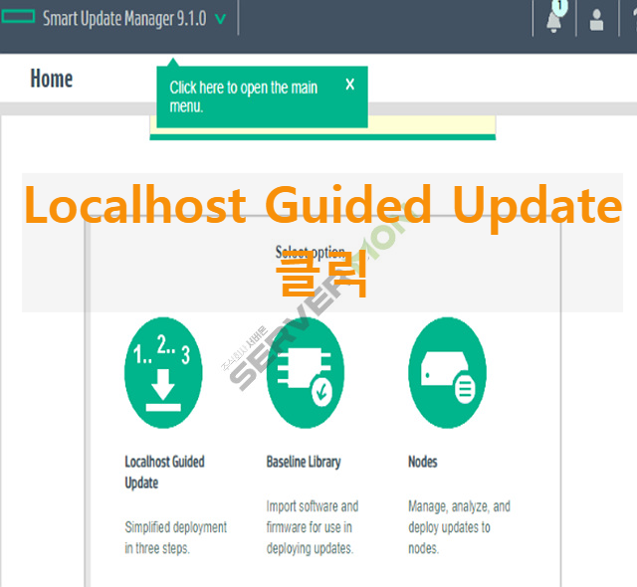Image resolution: width=637 pixels, height=587 pixels.
Task: Click the HPE green rectangle logo
Action: coord(18,17)
